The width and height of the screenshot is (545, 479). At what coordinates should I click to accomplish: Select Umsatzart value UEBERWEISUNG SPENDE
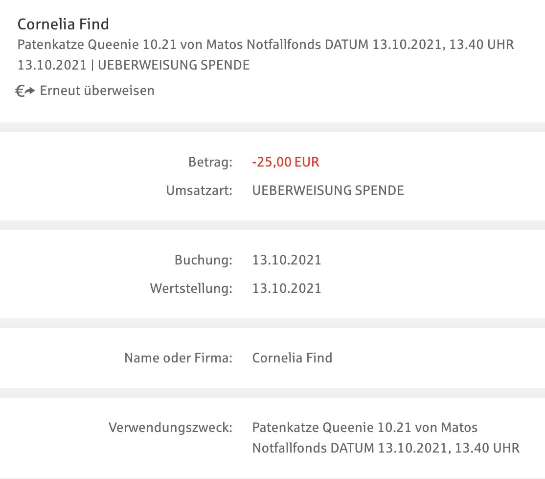point(328,191)
